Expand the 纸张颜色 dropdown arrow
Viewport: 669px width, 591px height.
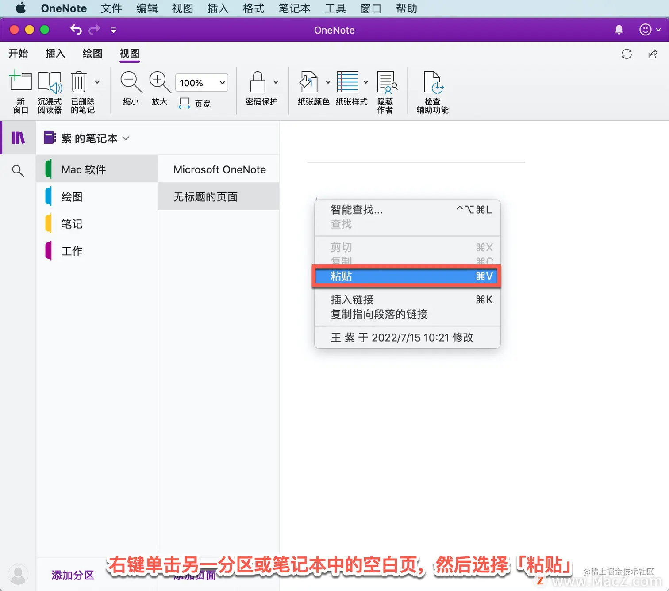(328, 82)
